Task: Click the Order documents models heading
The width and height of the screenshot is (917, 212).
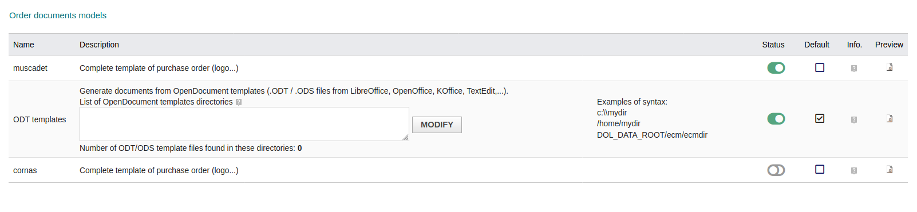Action: pyautogui.click(x=58, y=15)
